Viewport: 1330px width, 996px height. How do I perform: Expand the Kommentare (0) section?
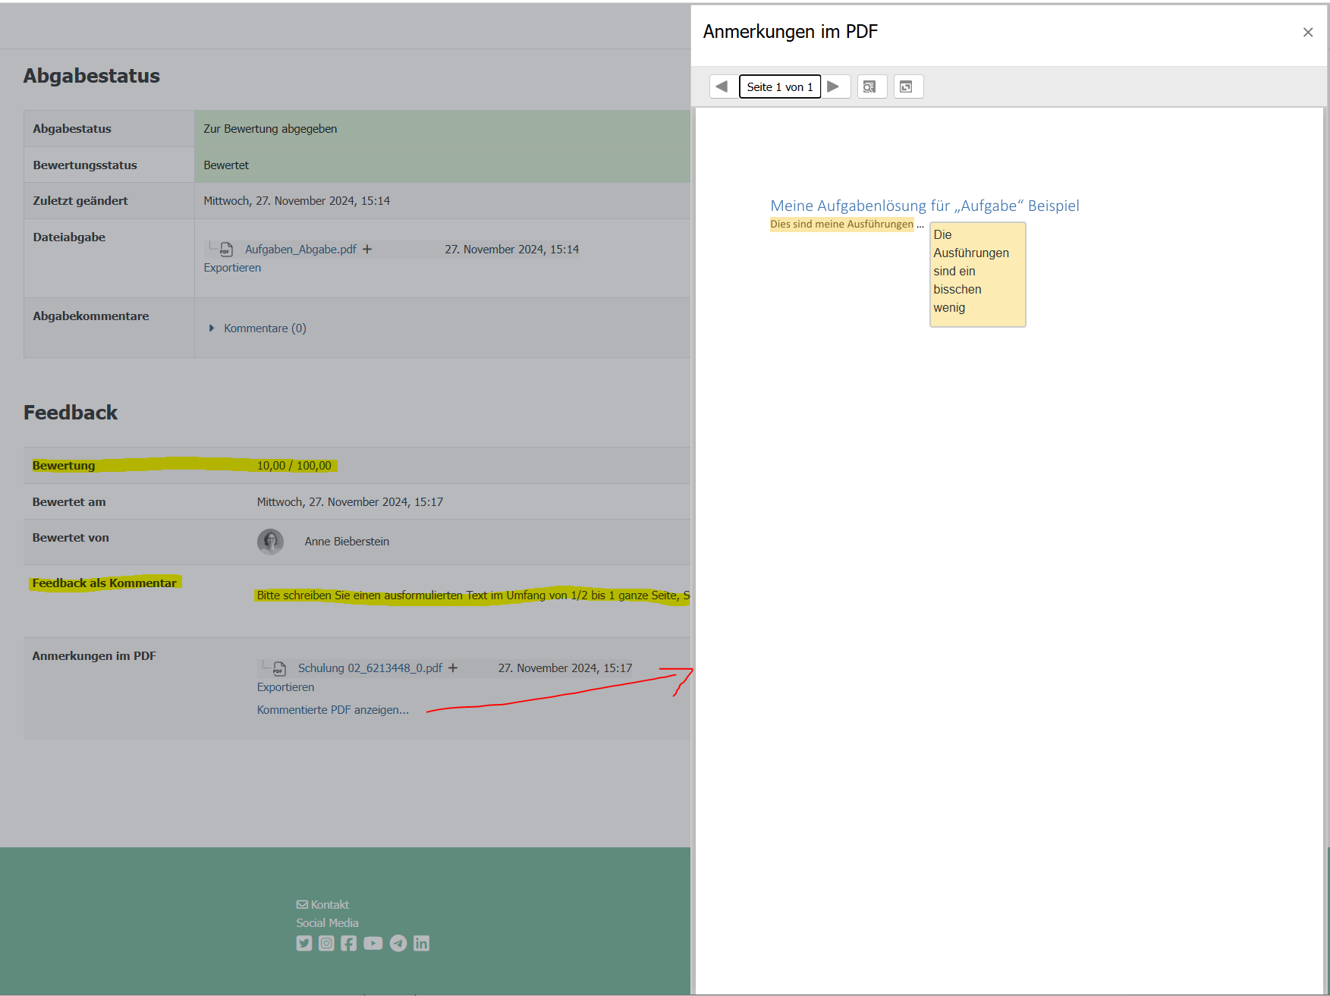coord(264,328)
